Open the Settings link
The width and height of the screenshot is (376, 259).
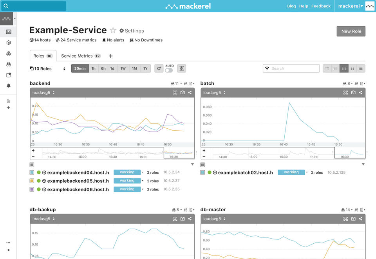pyautogui.click(x=132, y=31)
